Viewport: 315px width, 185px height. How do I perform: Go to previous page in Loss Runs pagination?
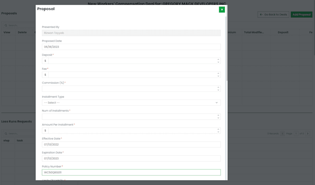coord(283,134)
